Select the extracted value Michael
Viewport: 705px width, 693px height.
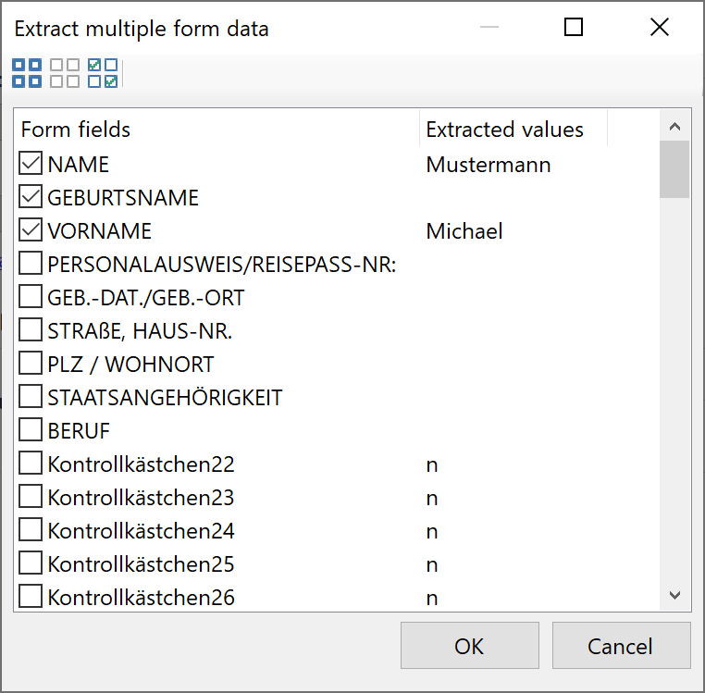coord(464,231)
